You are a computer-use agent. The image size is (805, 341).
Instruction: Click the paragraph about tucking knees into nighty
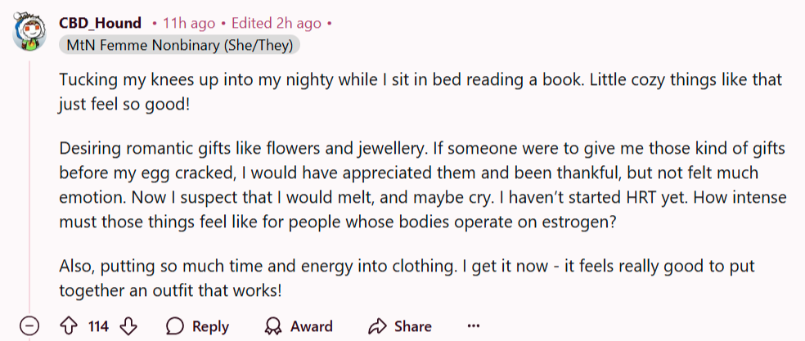pos(420,92)
